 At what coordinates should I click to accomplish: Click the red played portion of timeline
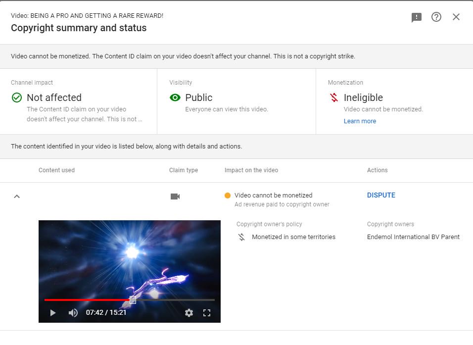pyautogui.click(x=87, y=300)
